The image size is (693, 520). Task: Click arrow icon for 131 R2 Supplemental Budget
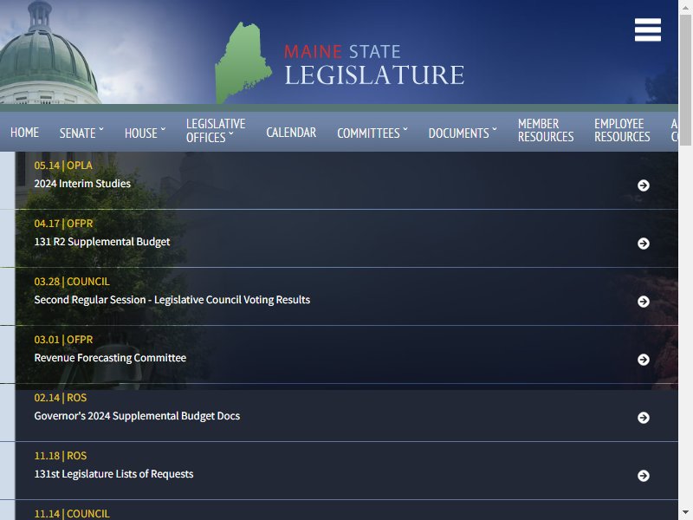pos(644,244)
